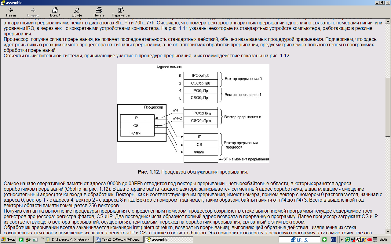Click the blue bird tray icon
Image resolution: width=391 pixels, height=244 pixels.
(x=364, y=240)
